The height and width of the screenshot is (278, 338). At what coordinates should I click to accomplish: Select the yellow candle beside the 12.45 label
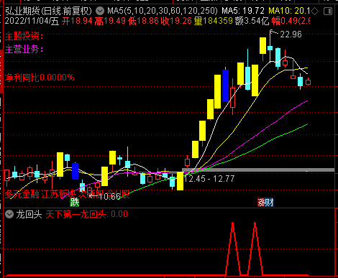pos(180,181)
